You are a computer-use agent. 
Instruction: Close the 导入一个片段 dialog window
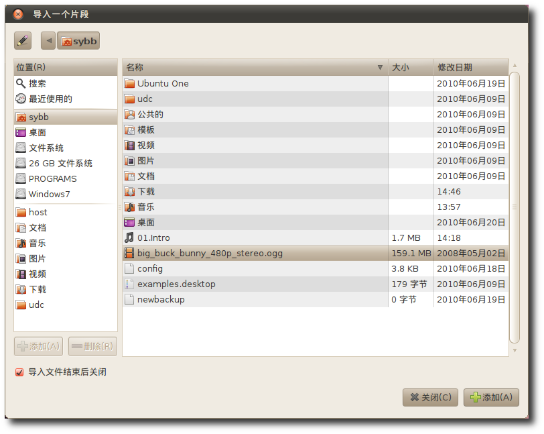(17, 14)
